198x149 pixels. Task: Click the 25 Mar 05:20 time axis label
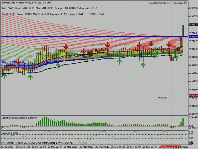[118, 147]
